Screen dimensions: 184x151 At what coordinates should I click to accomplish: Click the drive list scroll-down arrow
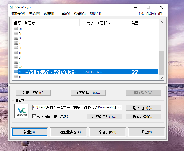pyautogui.click(x=161, y=78)
